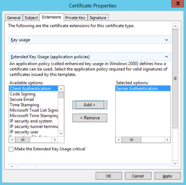Choose Secure Email from Available options
The height and width of the screenshot is (185, 186).
point(34,99)
